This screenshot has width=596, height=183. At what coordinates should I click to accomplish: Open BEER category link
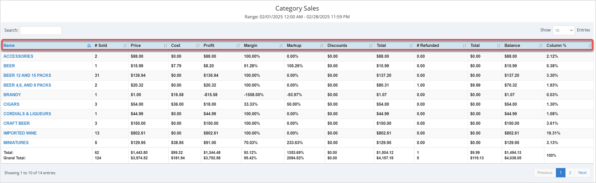[9, 66]
